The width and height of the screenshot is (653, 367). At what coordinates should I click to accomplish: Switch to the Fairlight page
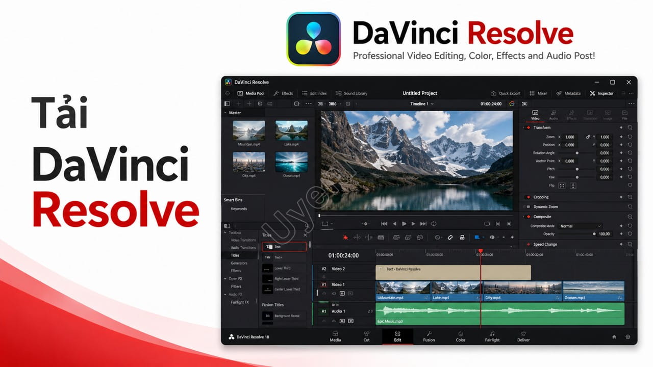pos(492,336)
